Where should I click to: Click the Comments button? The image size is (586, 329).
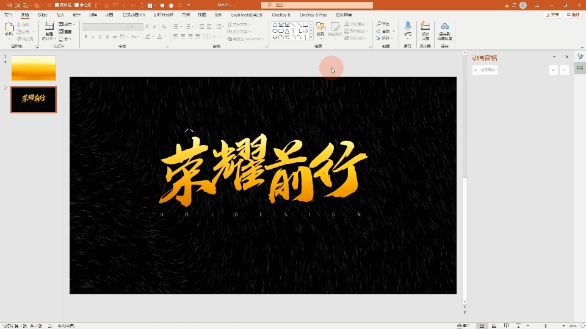point(573,15)
